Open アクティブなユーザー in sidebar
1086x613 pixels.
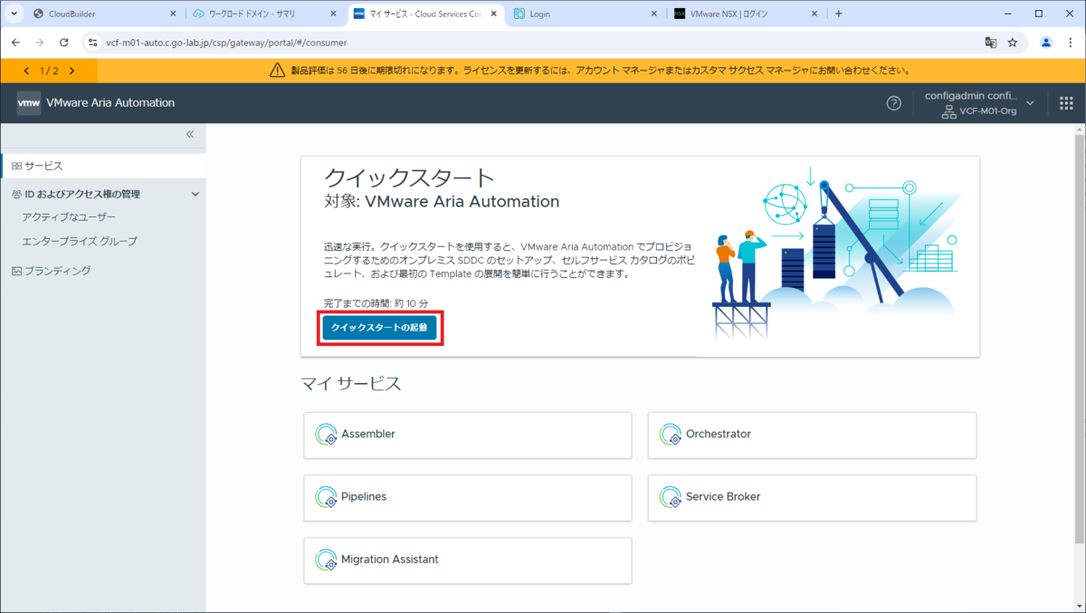point(69,217)
